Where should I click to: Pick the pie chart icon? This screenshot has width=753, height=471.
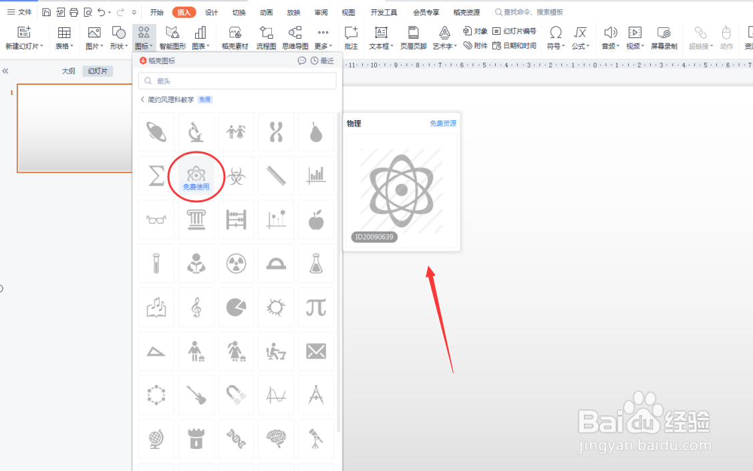pos(236,308)
